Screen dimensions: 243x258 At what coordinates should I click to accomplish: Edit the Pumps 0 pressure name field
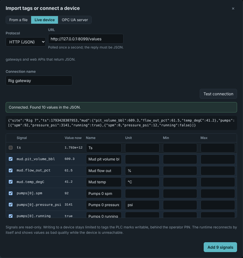[104, 205]
